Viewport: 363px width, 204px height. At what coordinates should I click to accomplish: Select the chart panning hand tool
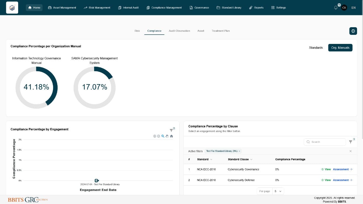[167, 136]
